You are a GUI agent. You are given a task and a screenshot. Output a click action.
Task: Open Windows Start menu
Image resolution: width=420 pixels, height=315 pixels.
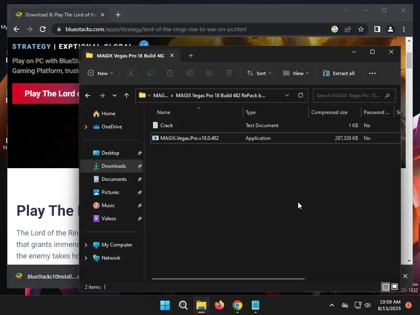pos(165,305)
